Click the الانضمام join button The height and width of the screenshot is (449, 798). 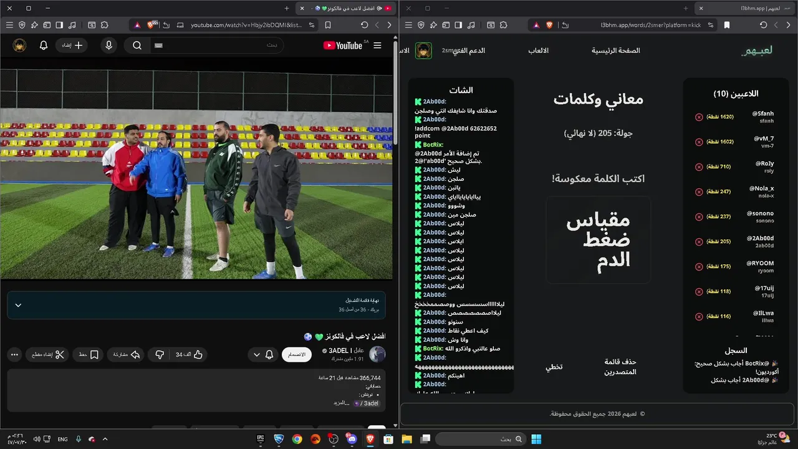tap(297, 355)
